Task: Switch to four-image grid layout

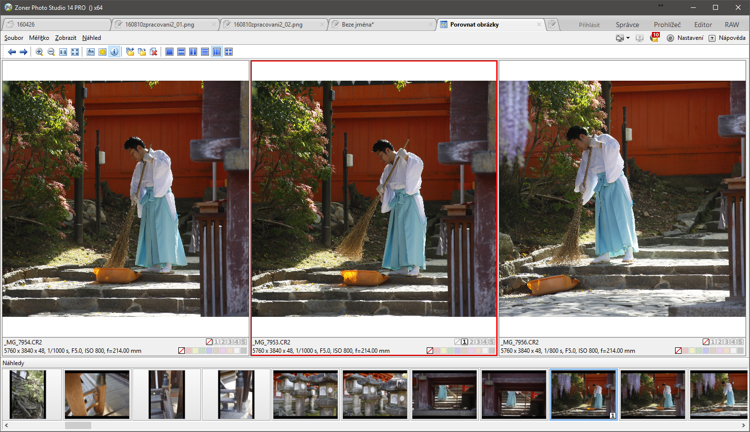Action: tap(229, 52)
